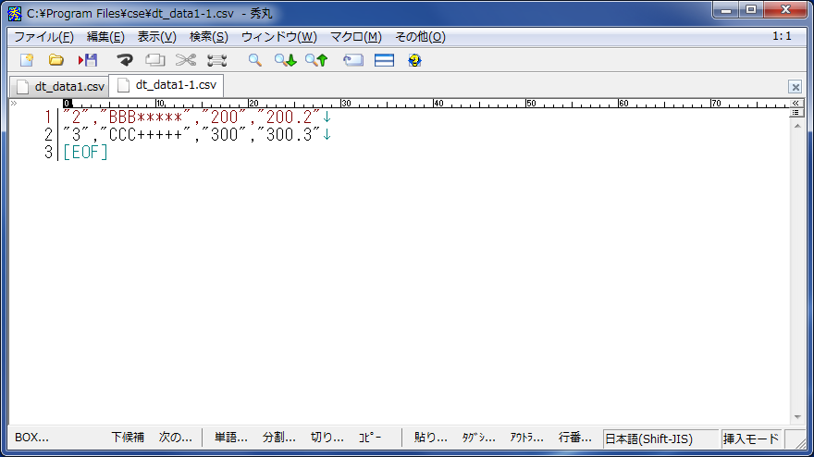The image size is (814, 457).
Task: Click the 分割... function key button
Action: coord(278,438)
